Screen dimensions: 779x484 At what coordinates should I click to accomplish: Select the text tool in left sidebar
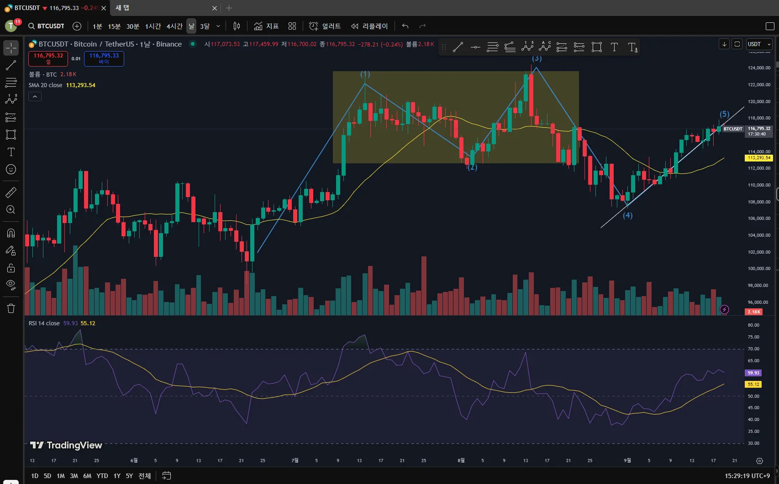point(11,152)
